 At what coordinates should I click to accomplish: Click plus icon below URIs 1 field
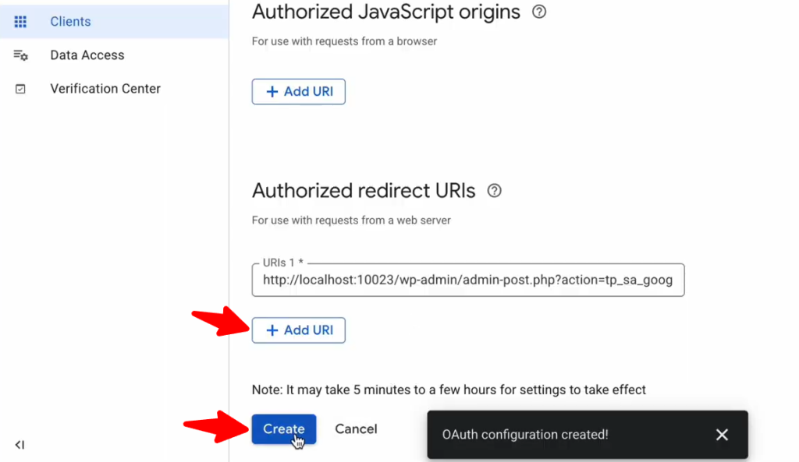click(x=272, y=330)
